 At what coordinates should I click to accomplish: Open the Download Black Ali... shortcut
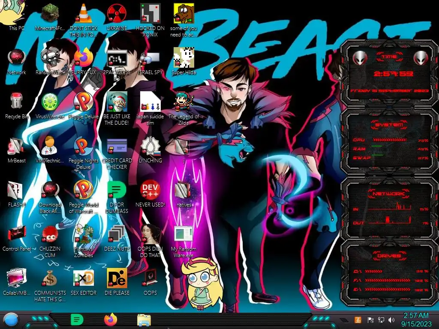pos(50,190)
